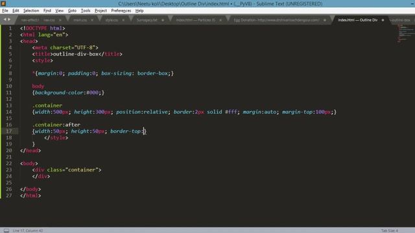Viewport: 415px width, 233px height.
Task: Toggle side bar panel switcher icon in status bar
Action: 6,230
